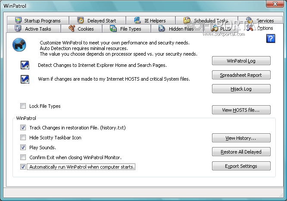287x201 pixels.
Task: Open the Hidden Files tab
Action: coord(177,28)
